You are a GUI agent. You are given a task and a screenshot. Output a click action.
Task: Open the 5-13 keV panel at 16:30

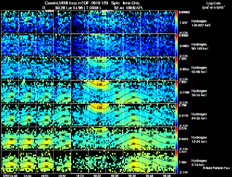[x=115, y=162]
